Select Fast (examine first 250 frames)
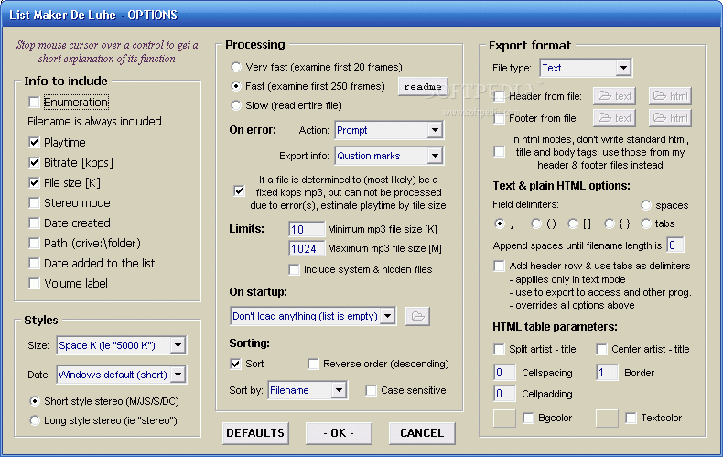723x457 pixels. coord(236,86)
